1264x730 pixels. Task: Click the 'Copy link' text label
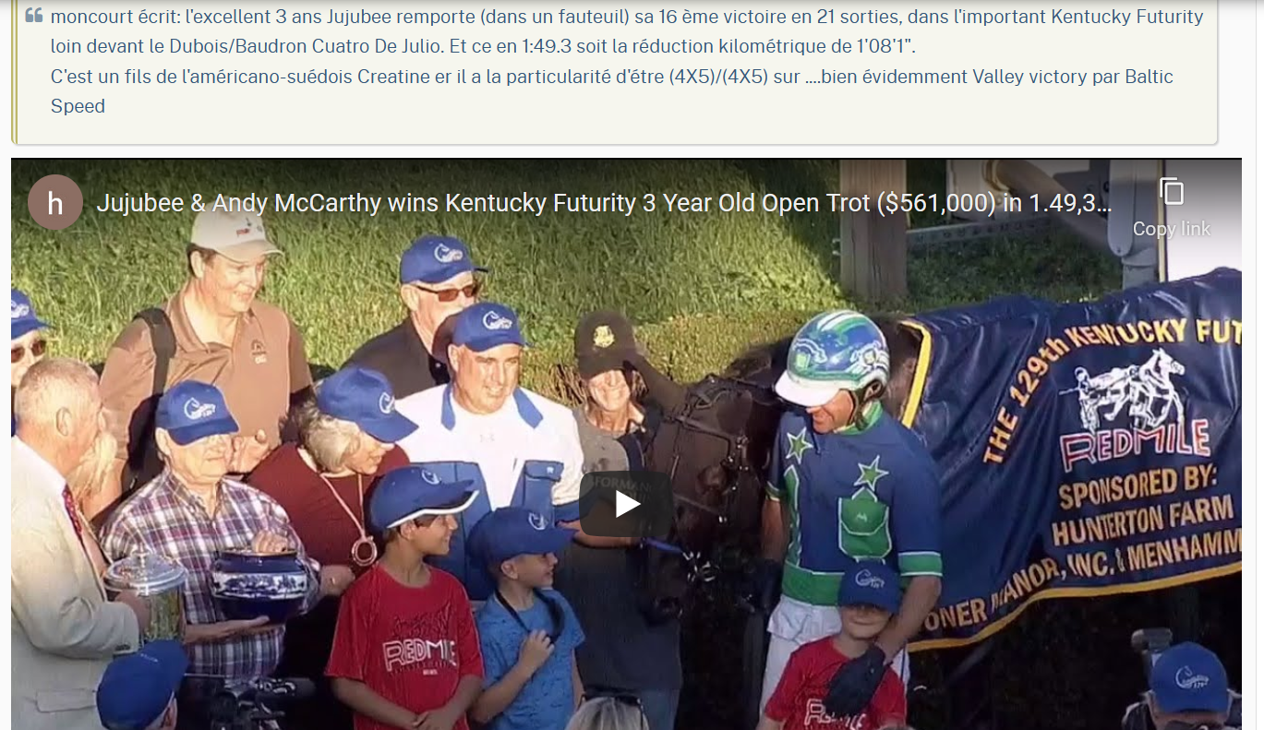point(1172,229)
